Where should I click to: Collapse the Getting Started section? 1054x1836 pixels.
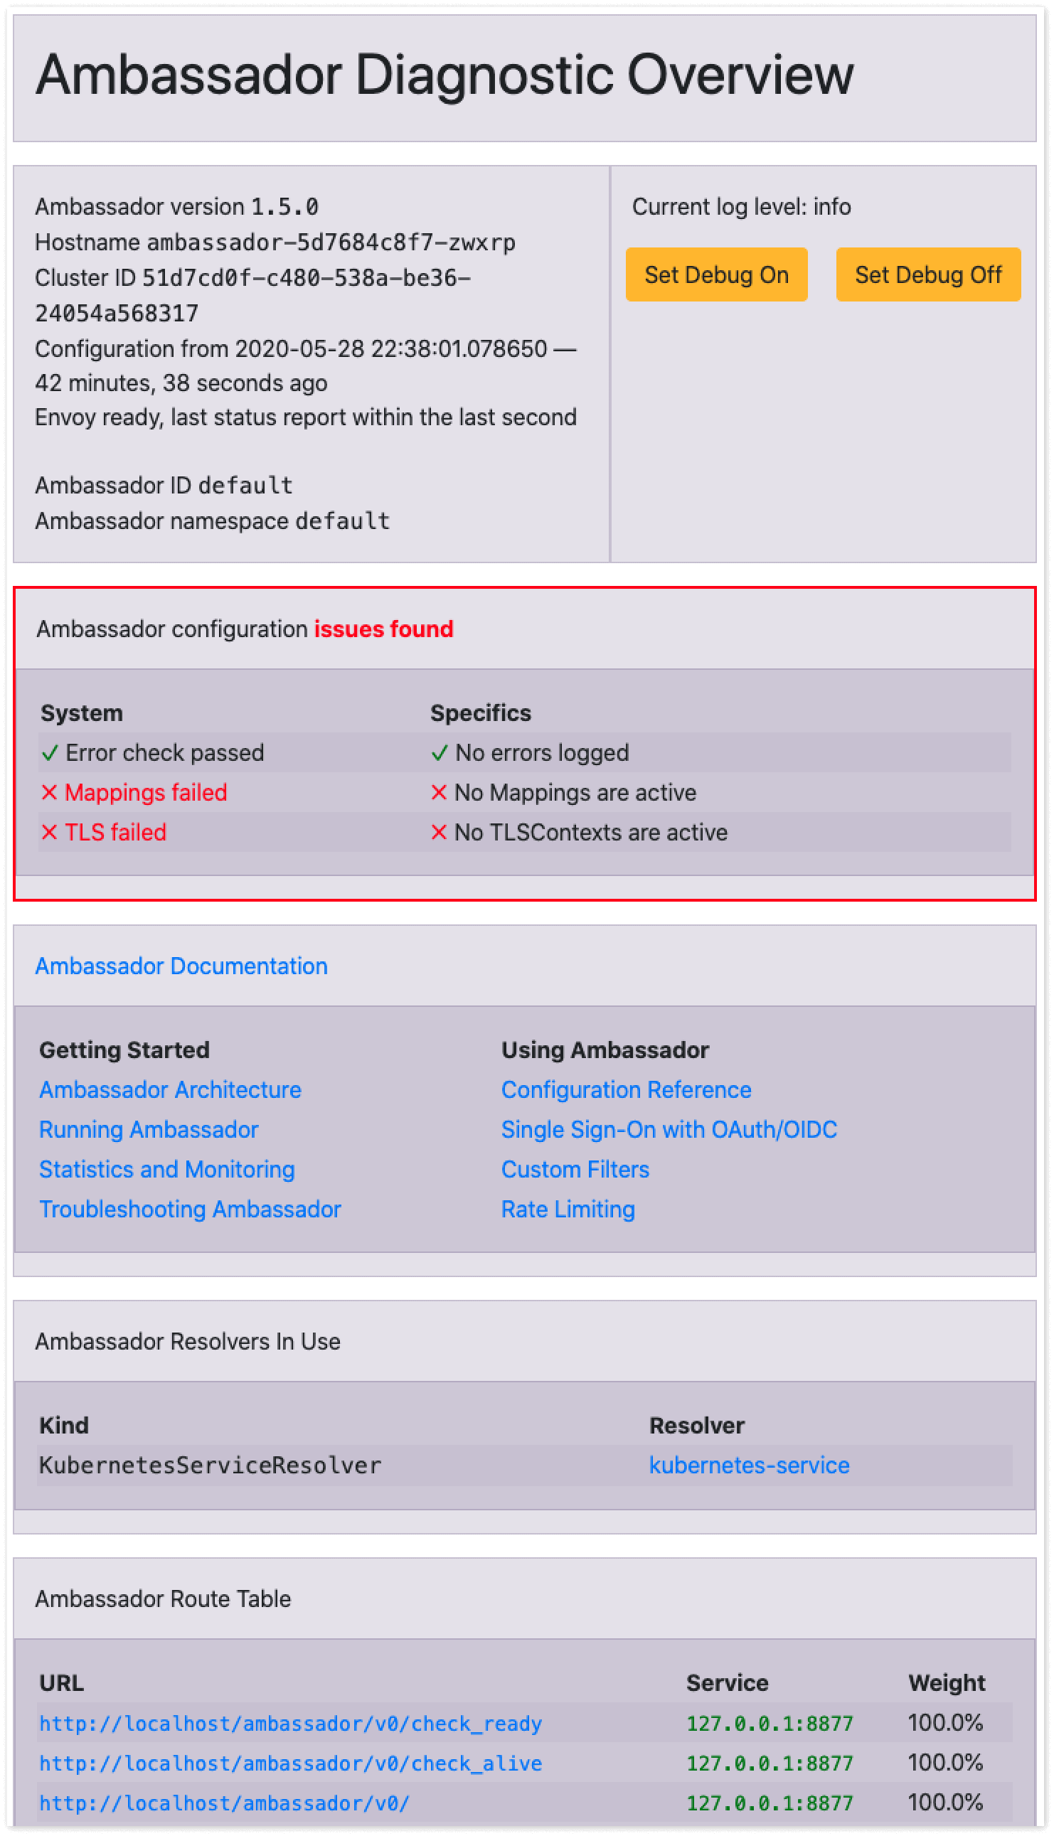[x=124, y=1050]
